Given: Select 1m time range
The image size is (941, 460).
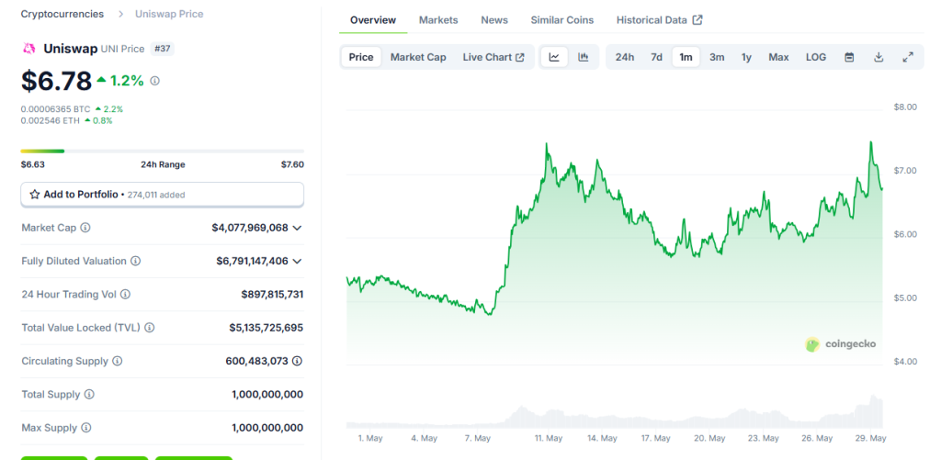Looking at the screenshot, I should pos(686,57).
